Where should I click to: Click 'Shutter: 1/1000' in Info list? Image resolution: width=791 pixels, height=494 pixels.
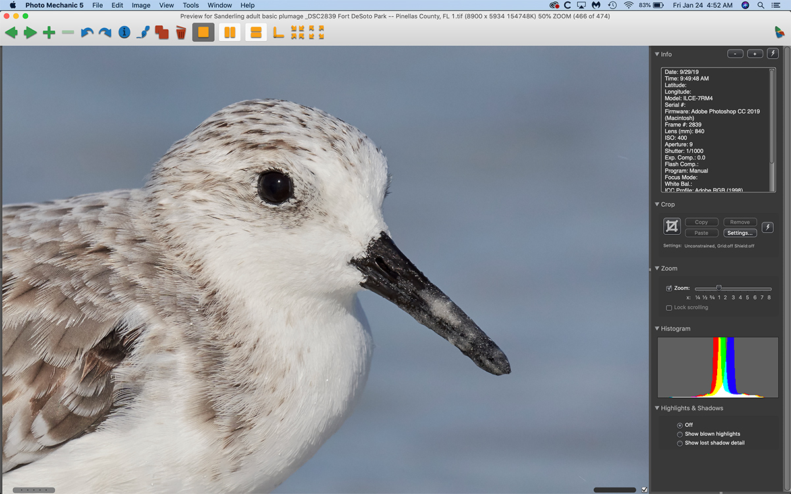coord(684,151)
